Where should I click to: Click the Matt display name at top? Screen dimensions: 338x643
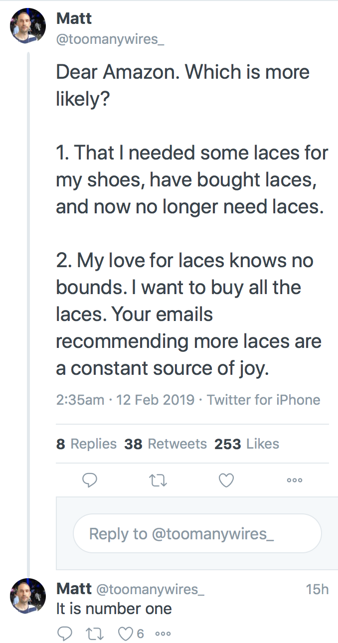[x=74, y=18]
